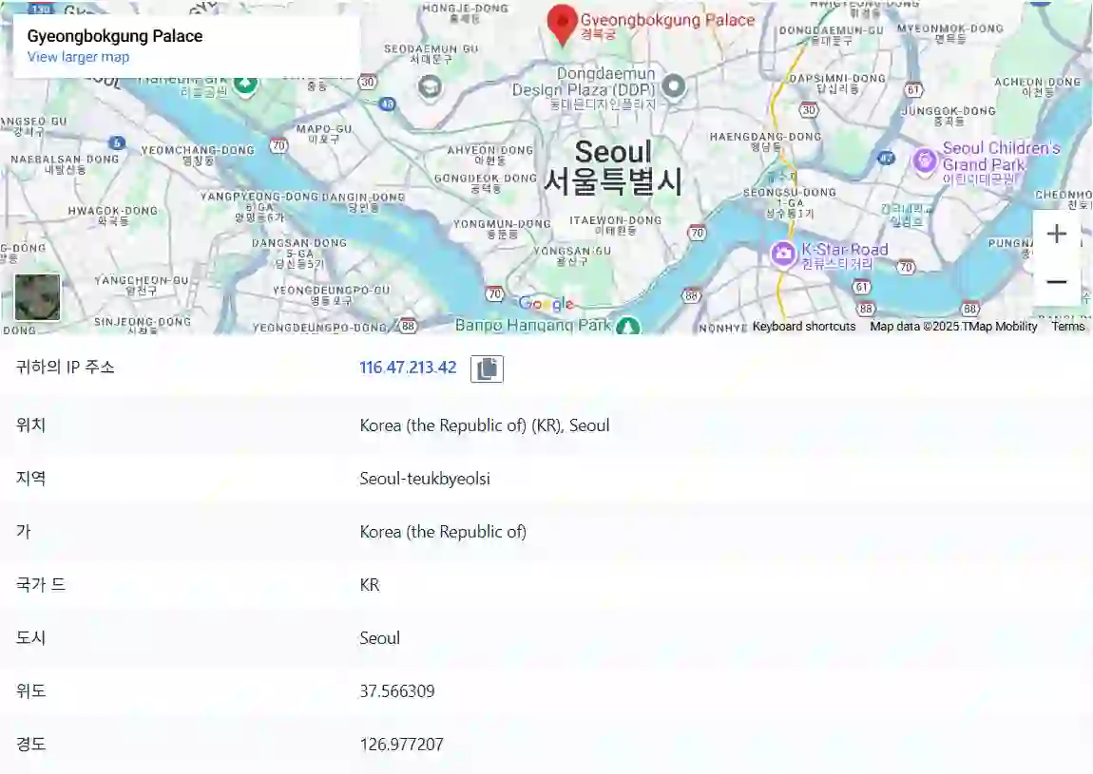Open Keyboard shortcuts on the map
Viewport: 1093px width, 774px height.
[x=804, y=326]
